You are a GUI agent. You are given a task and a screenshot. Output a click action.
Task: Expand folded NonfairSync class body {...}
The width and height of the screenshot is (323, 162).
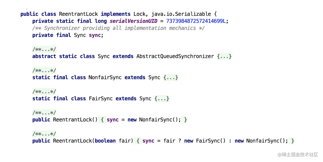(x=171, y=77)
